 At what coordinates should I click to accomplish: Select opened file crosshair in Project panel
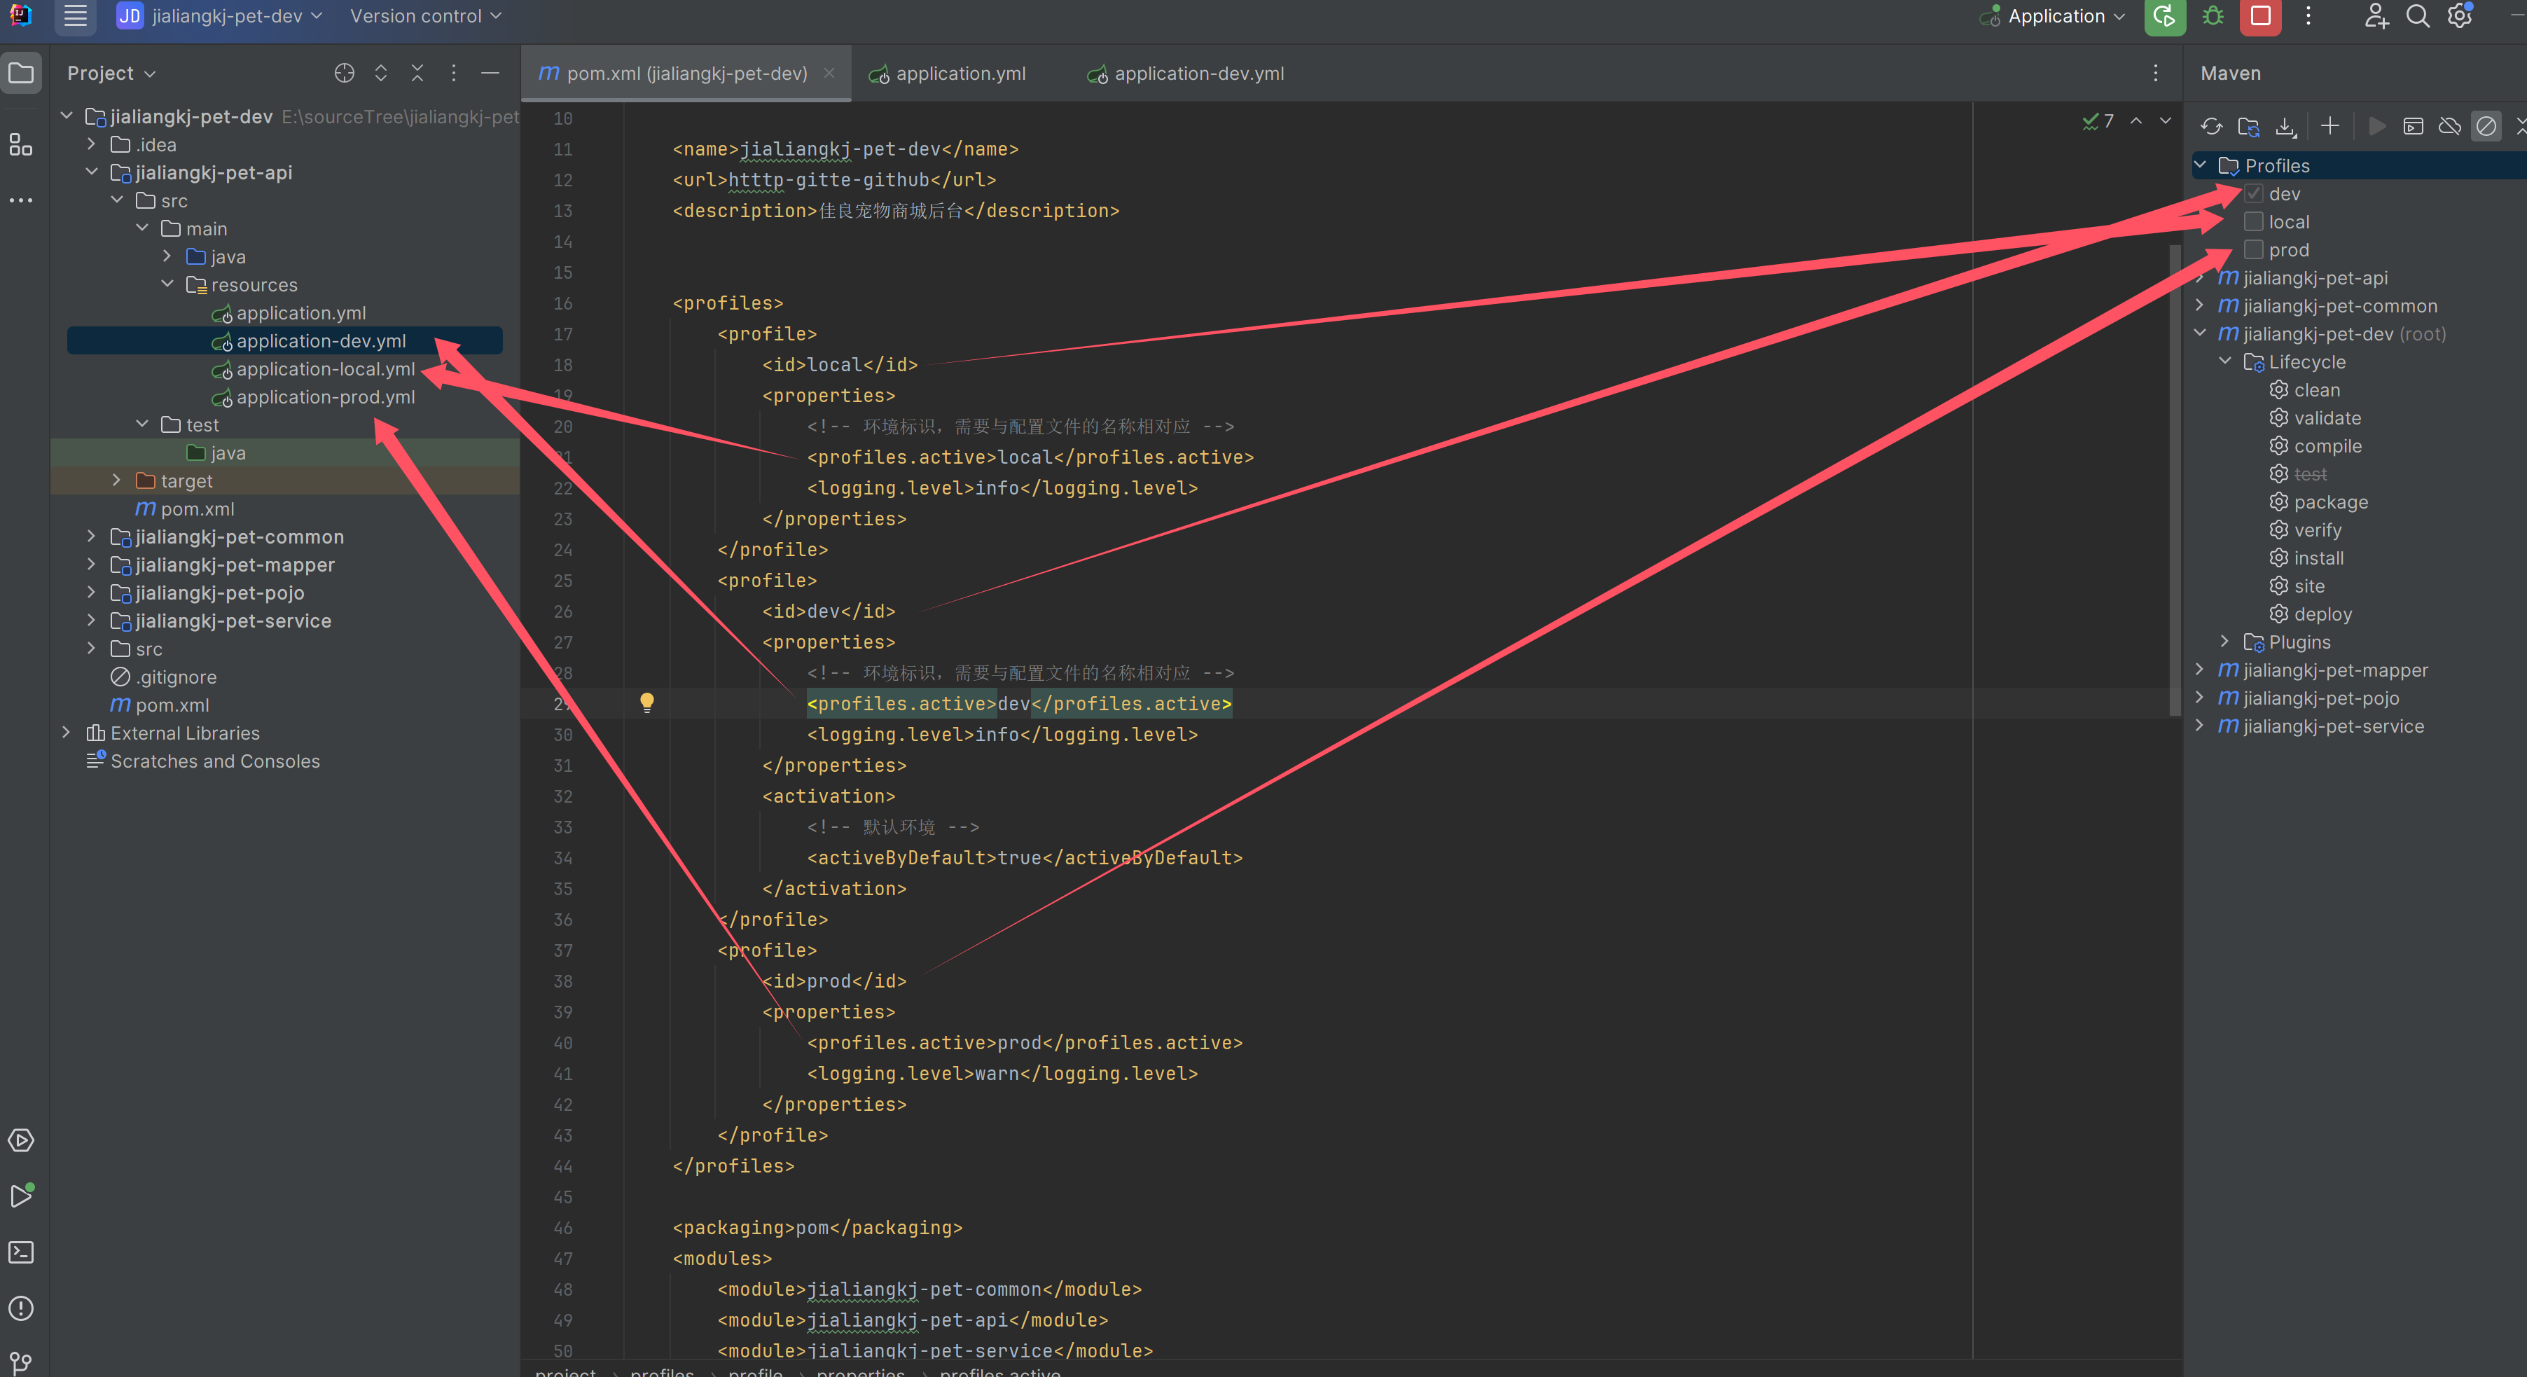343,74
